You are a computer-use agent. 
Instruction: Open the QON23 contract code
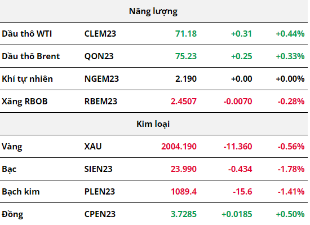(99, 56)
